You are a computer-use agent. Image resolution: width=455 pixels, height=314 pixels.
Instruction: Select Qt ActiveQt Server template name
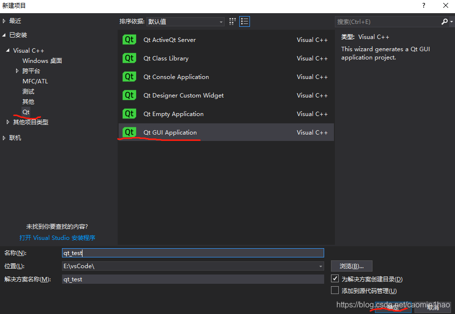[169, 39]
